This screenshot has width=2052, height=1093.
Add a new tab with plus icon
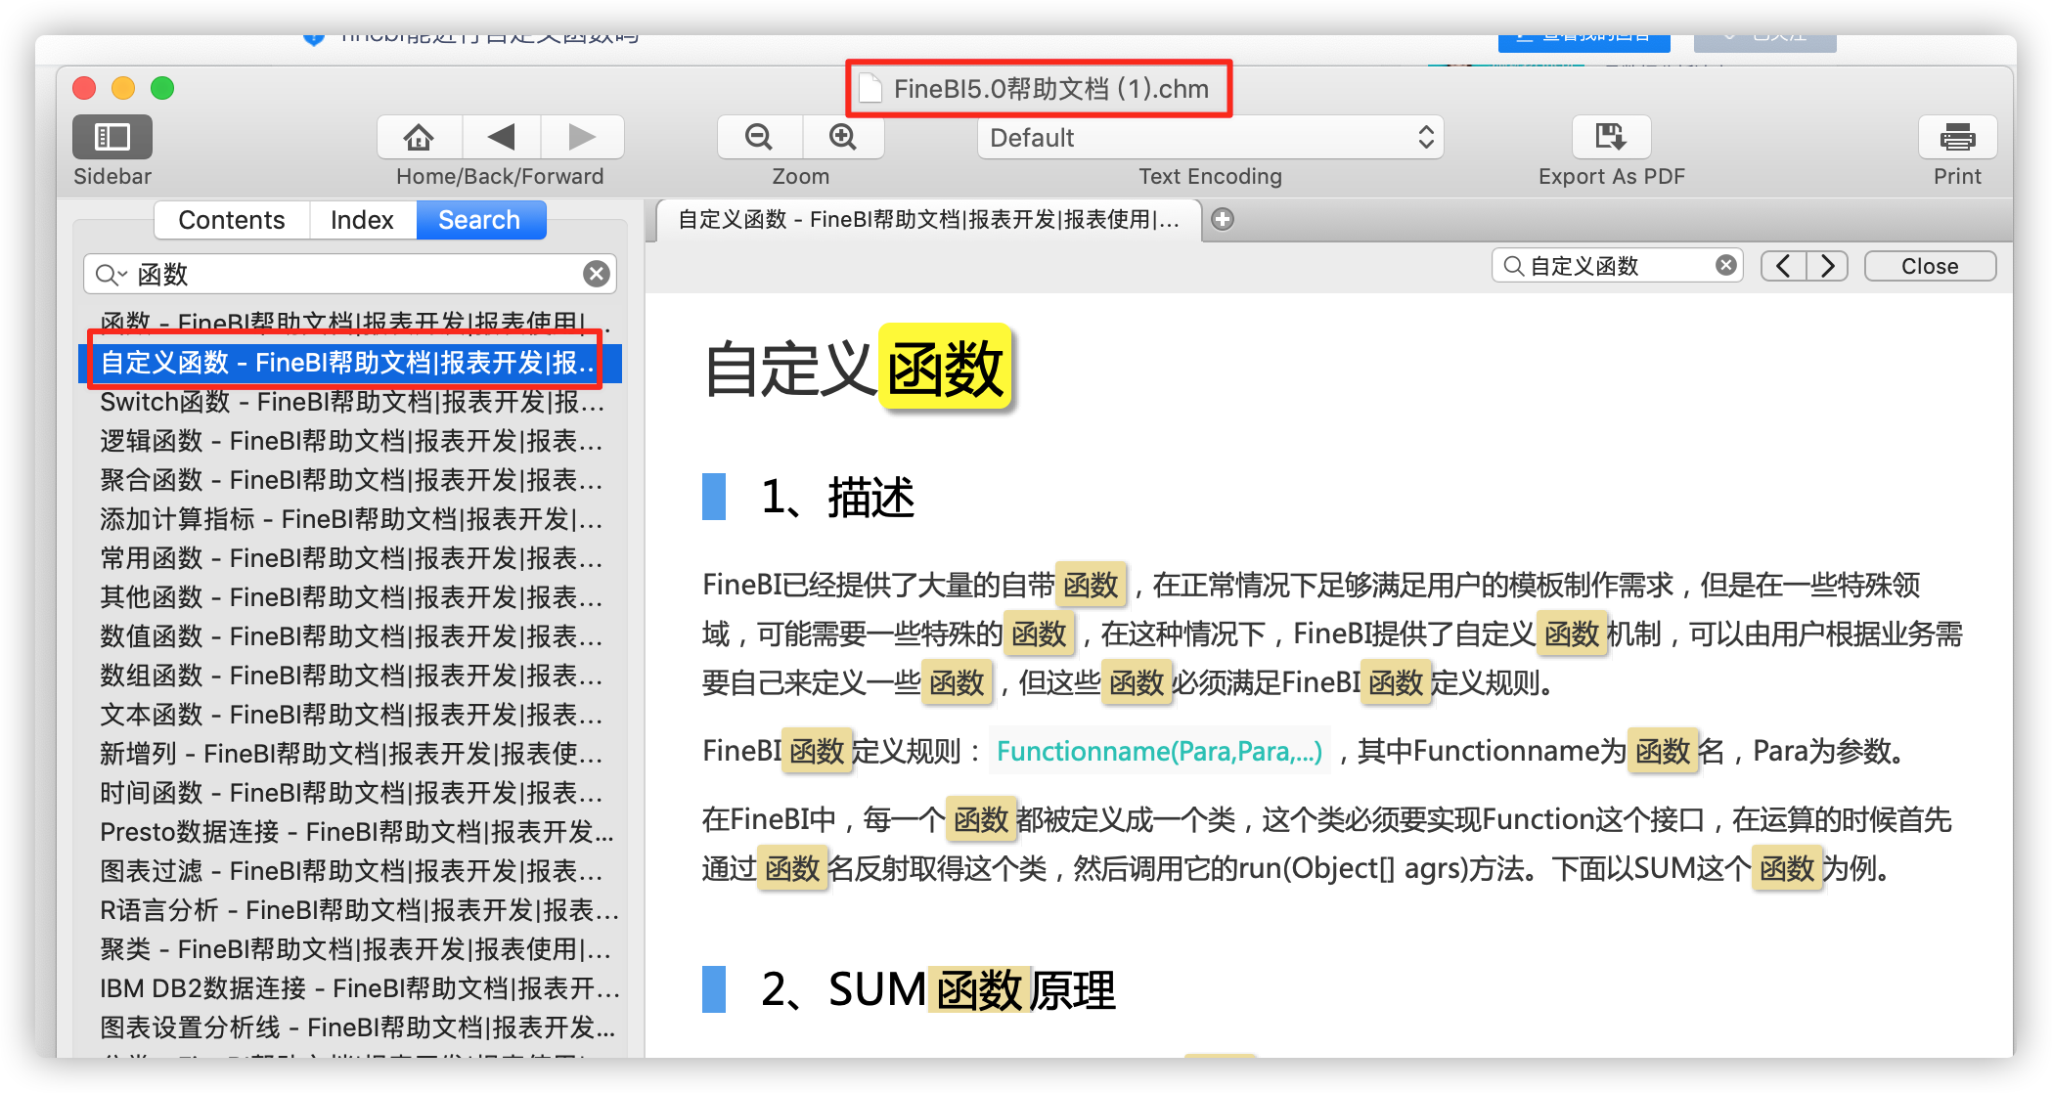pos(1223,219)
